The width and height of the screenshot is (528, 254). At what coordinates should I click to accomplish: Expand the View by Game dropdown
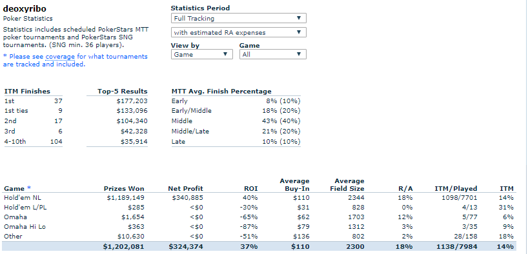pyautogui.click(x=201, y=55)
